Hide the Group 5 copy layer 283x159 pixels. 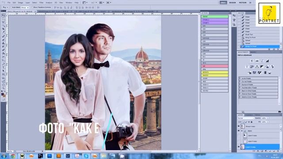point(239,126)
